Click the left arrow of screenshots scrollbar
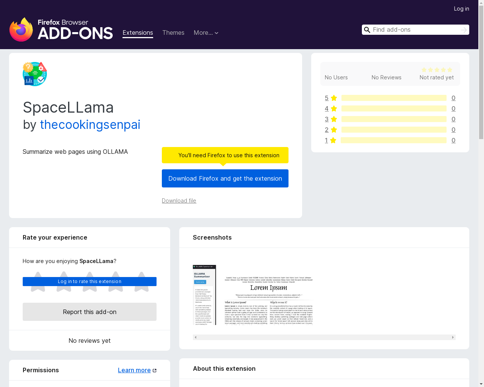 (195, 337)
